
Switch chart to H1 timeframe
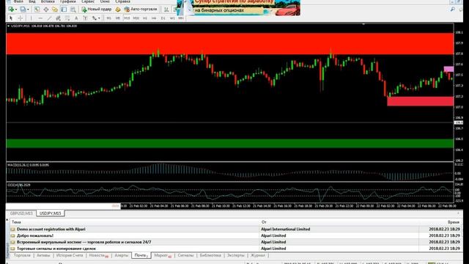click(145, 18)
